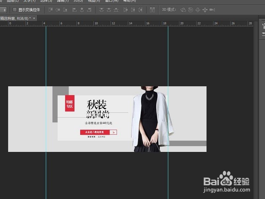Click the distribute bottom edges icon
This screenshot has height=199, width=265.
tap(116, 10)
